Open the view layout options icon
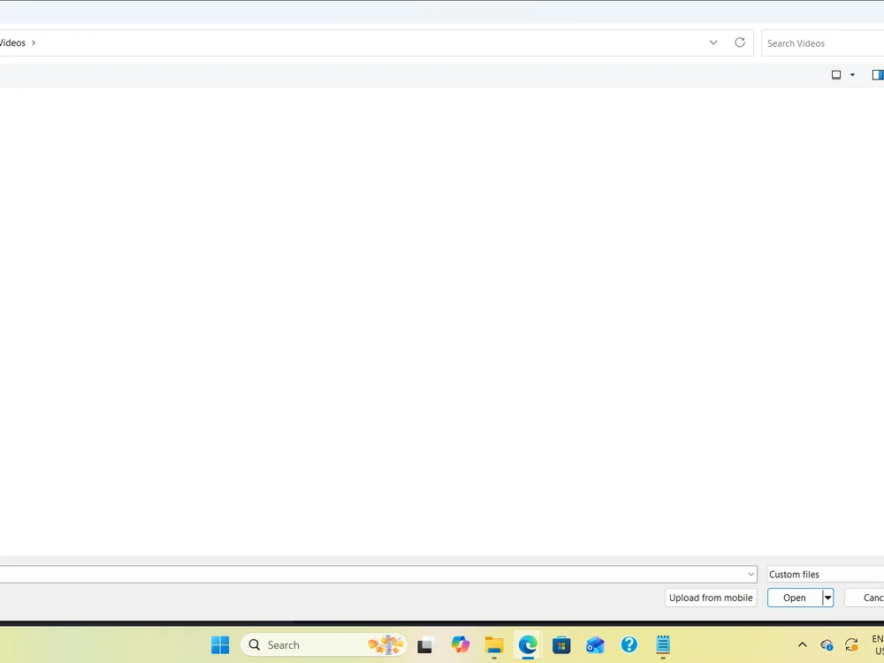This screenshot has width=884, height=663. click(836, 74)
